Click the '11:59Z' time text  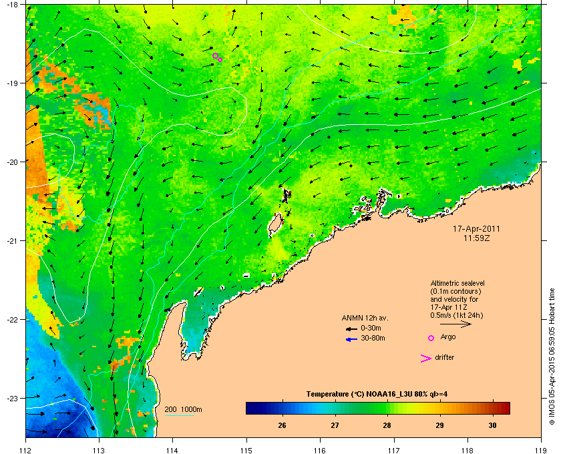pyautogui.click(x=477, y=238)
